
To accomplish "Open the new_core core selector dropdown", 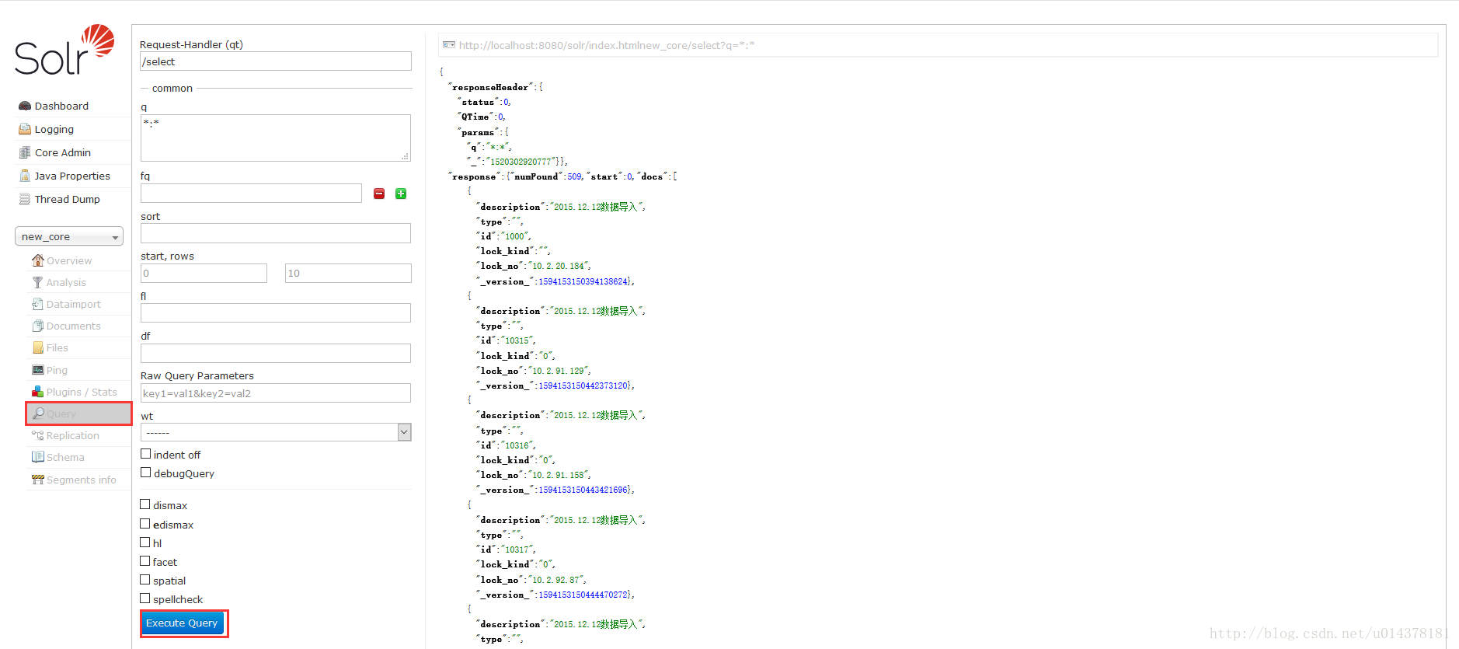I will [x=69, y=236].
